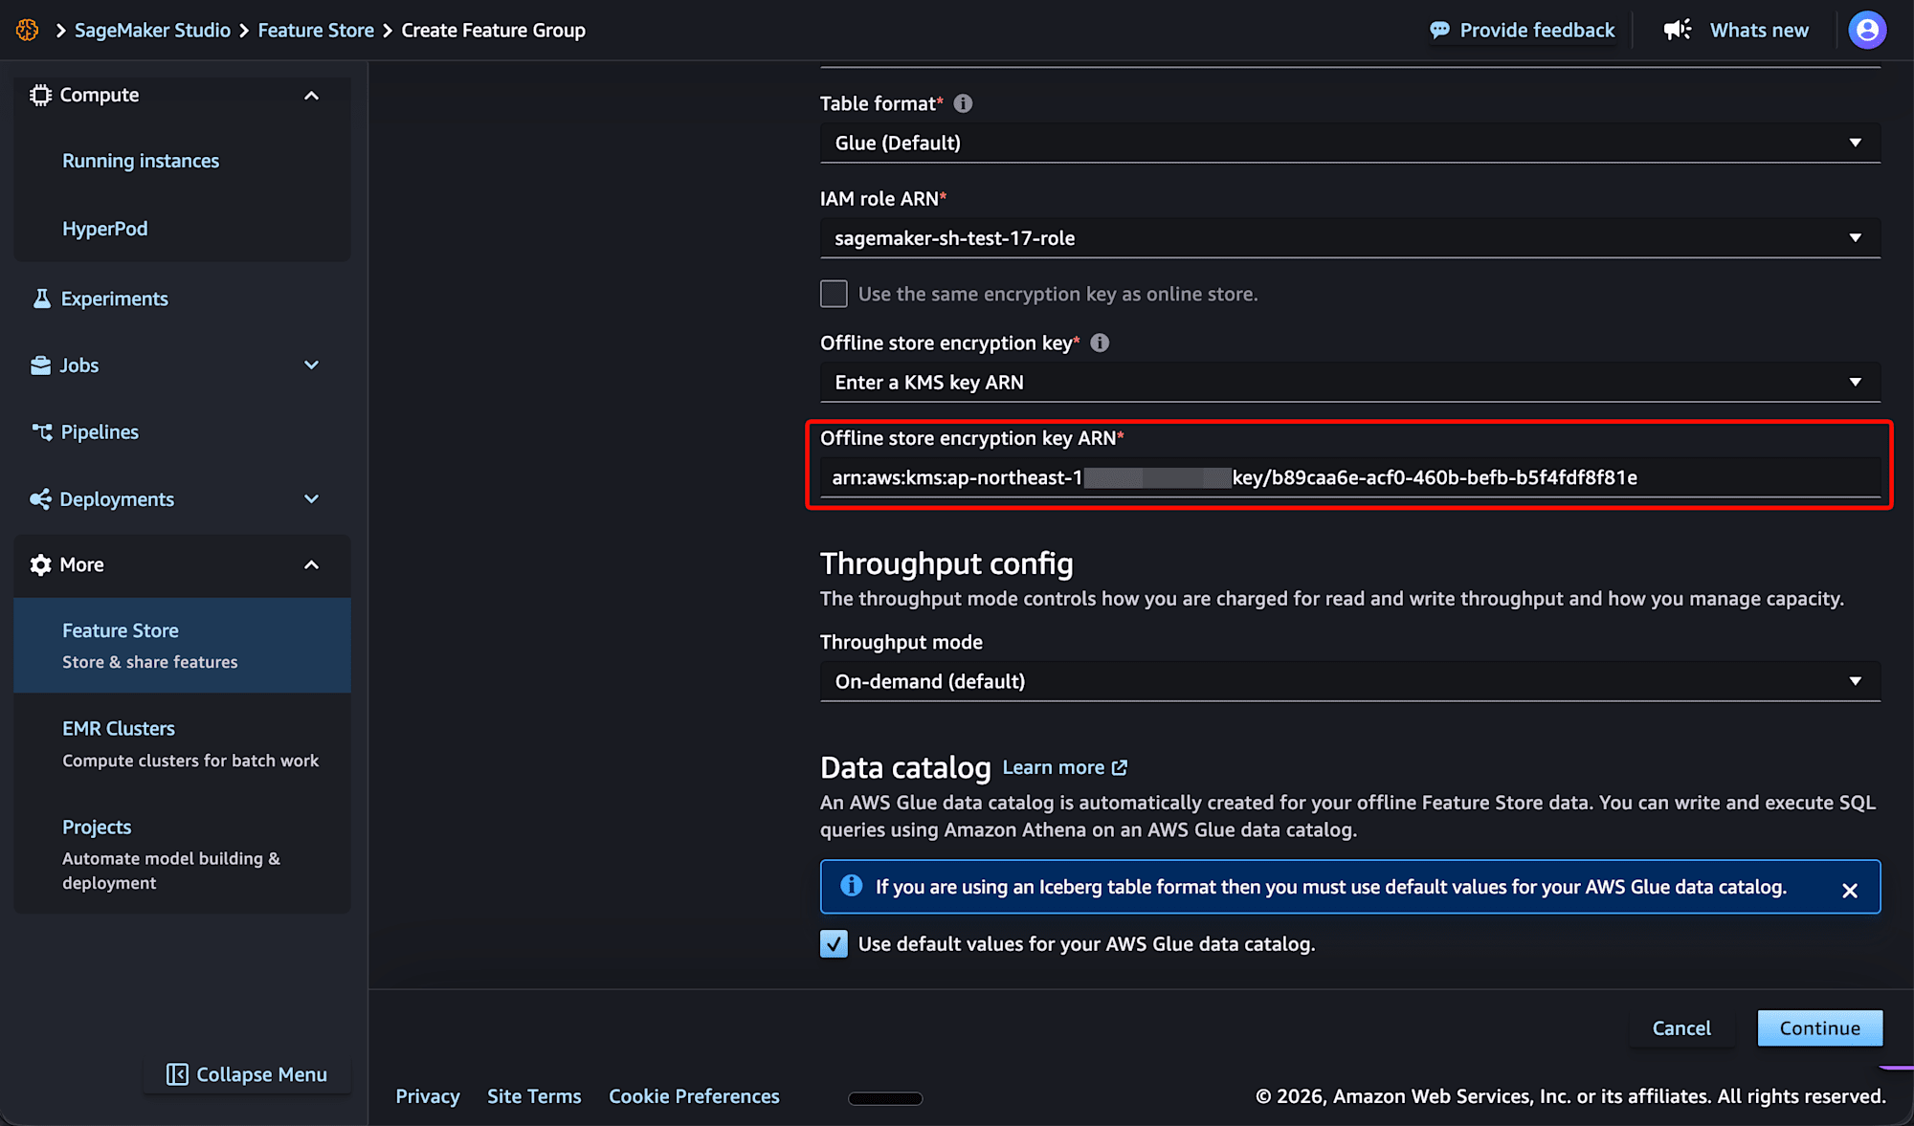Click the Whats new link

tap(1759, 31)
